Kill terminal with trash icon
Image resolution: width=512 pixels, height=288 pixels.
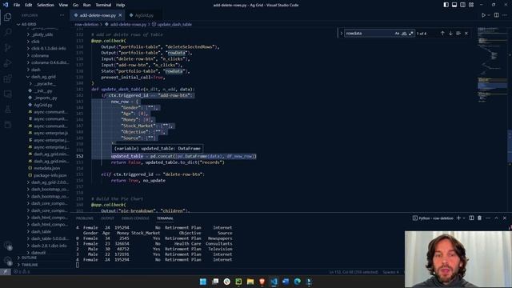(x=479, y=218)
